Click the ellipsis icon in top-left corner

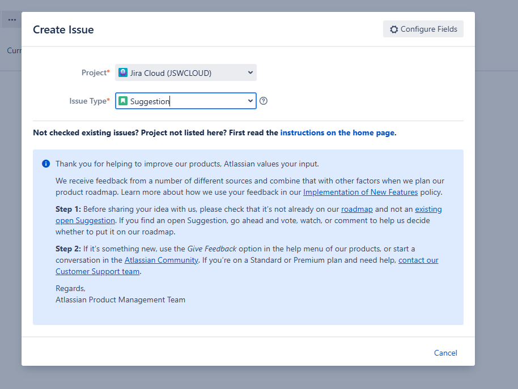[x=11, y=19]
